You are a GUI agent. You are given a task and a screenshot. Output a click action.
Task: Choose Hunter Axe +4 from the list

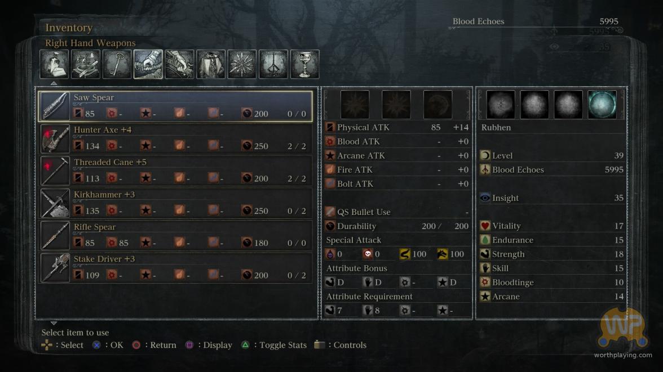(x=175, y=138)
